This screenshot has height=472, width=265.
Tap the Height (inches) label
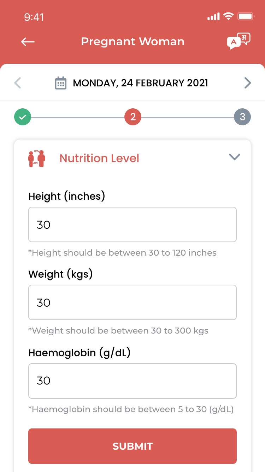pos(67,196)
